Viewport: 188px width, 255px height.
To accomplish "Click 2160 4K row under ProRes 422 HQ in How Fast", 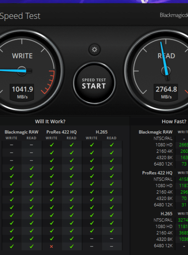I will [164, 192].
